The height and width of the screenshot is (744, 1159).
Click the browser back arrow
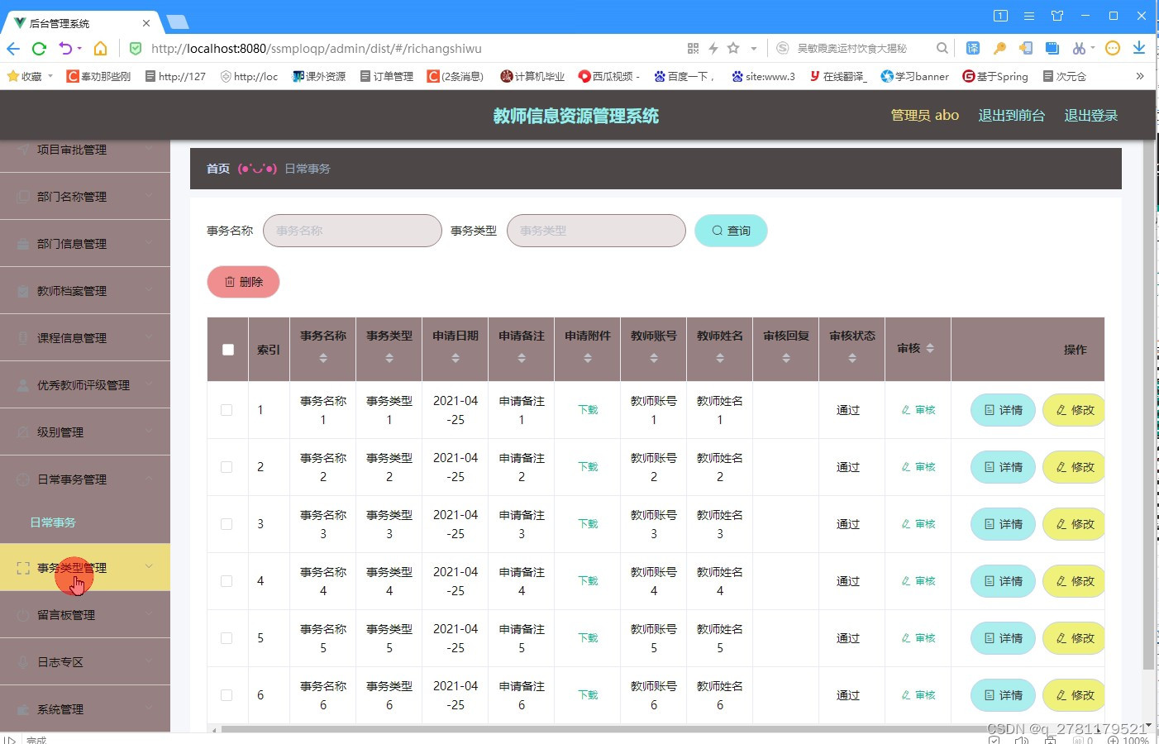tap(13, 49)
